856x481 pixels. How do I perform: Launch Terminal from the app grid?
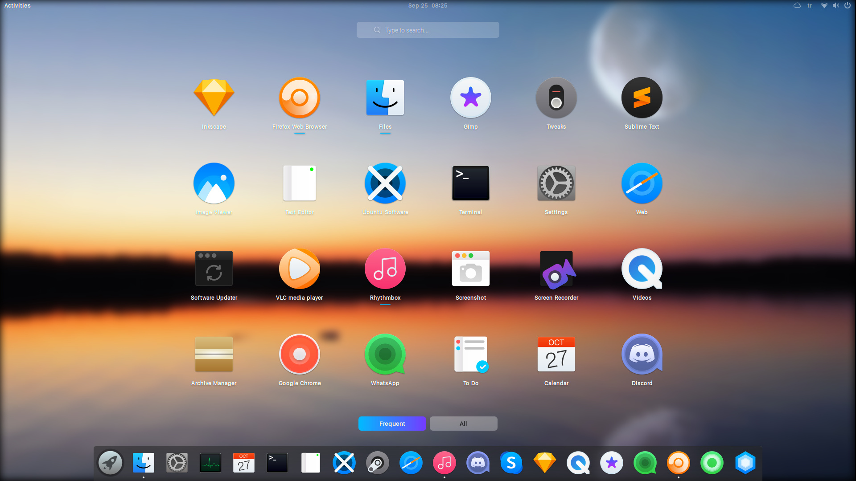coord(471,183)
